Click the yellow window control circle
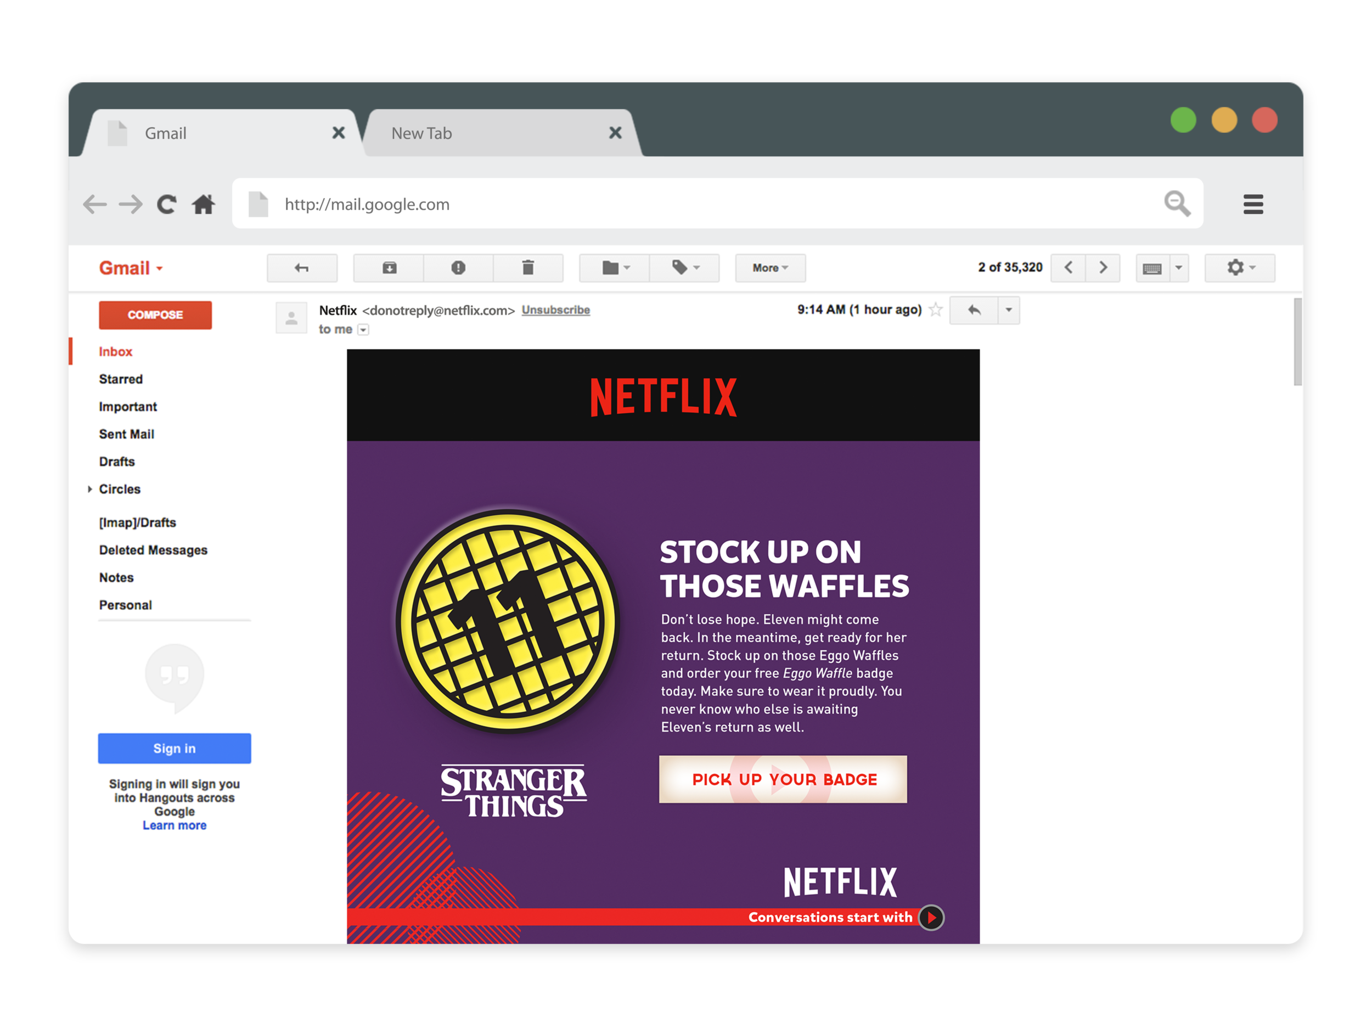 pos(1224,120)
